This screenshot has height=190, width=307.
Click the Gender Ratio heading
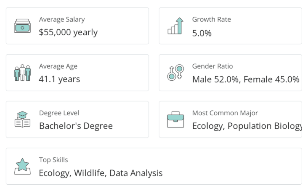[x=212, y=66]
